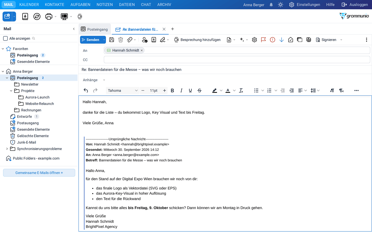Open the address book icon in compose toolbar
The image size is (372, 232).
tap(154, 40)
